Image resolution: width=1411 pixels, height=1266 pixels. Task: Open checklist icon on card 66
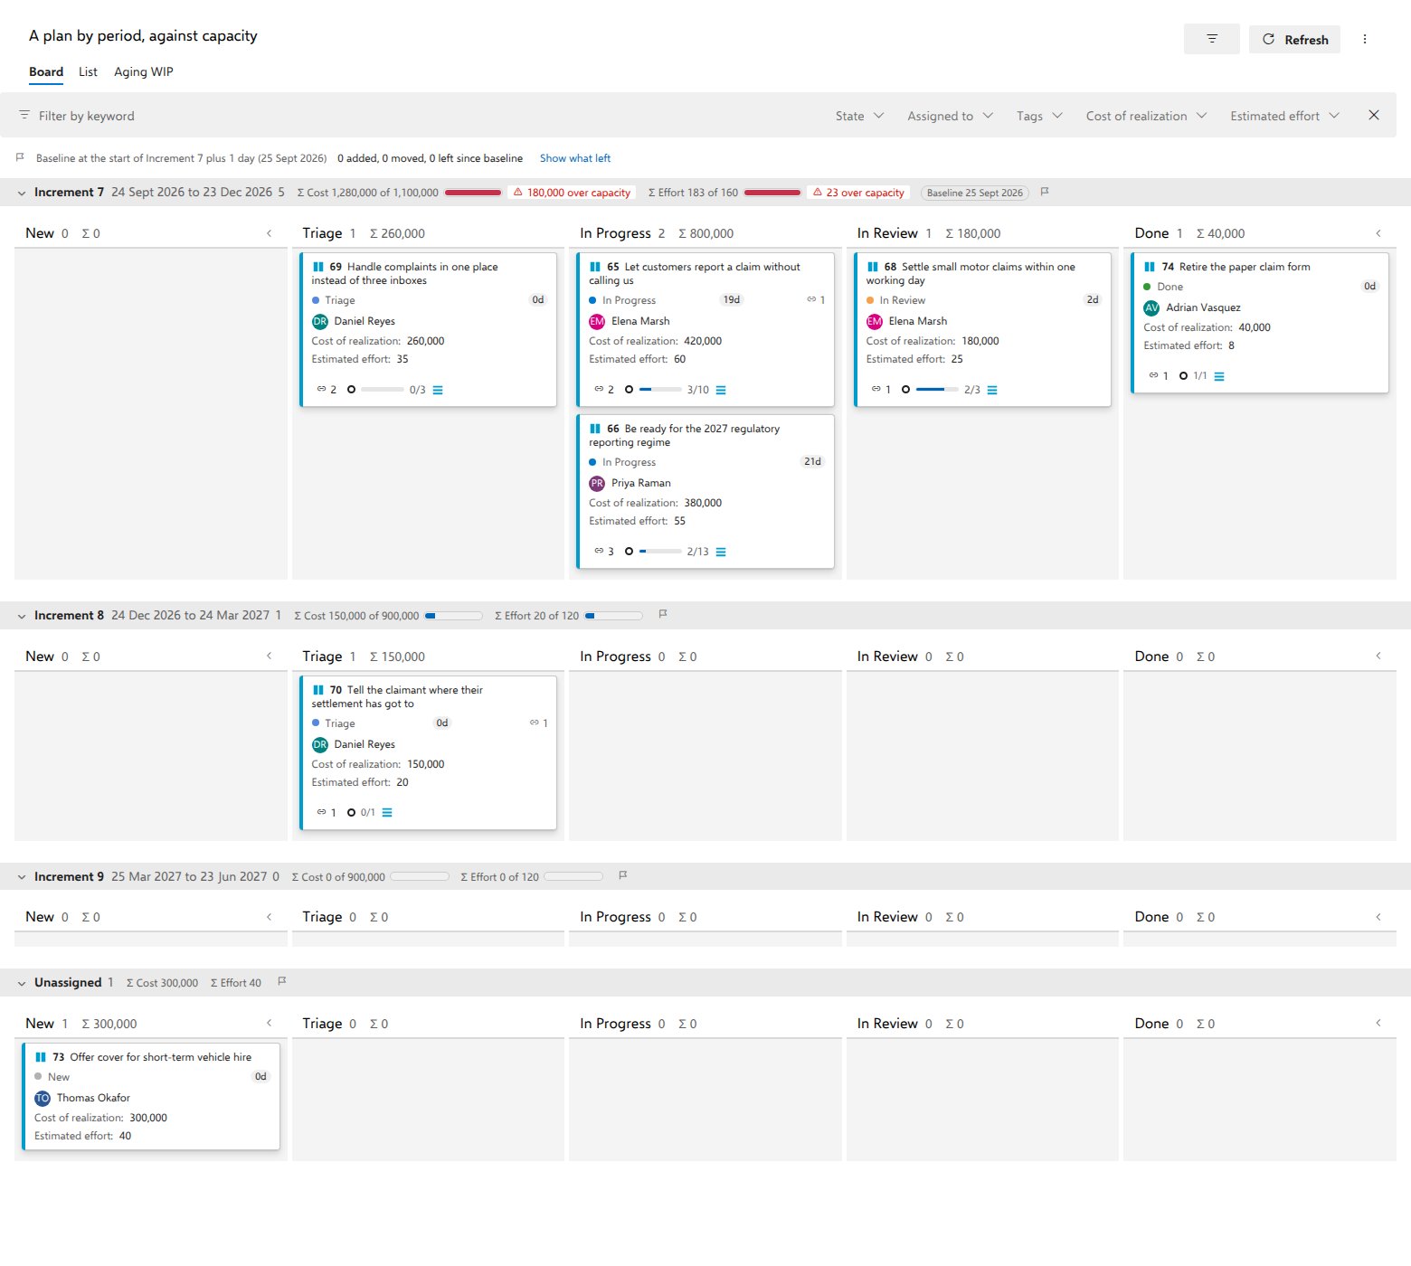pos(721,552)
